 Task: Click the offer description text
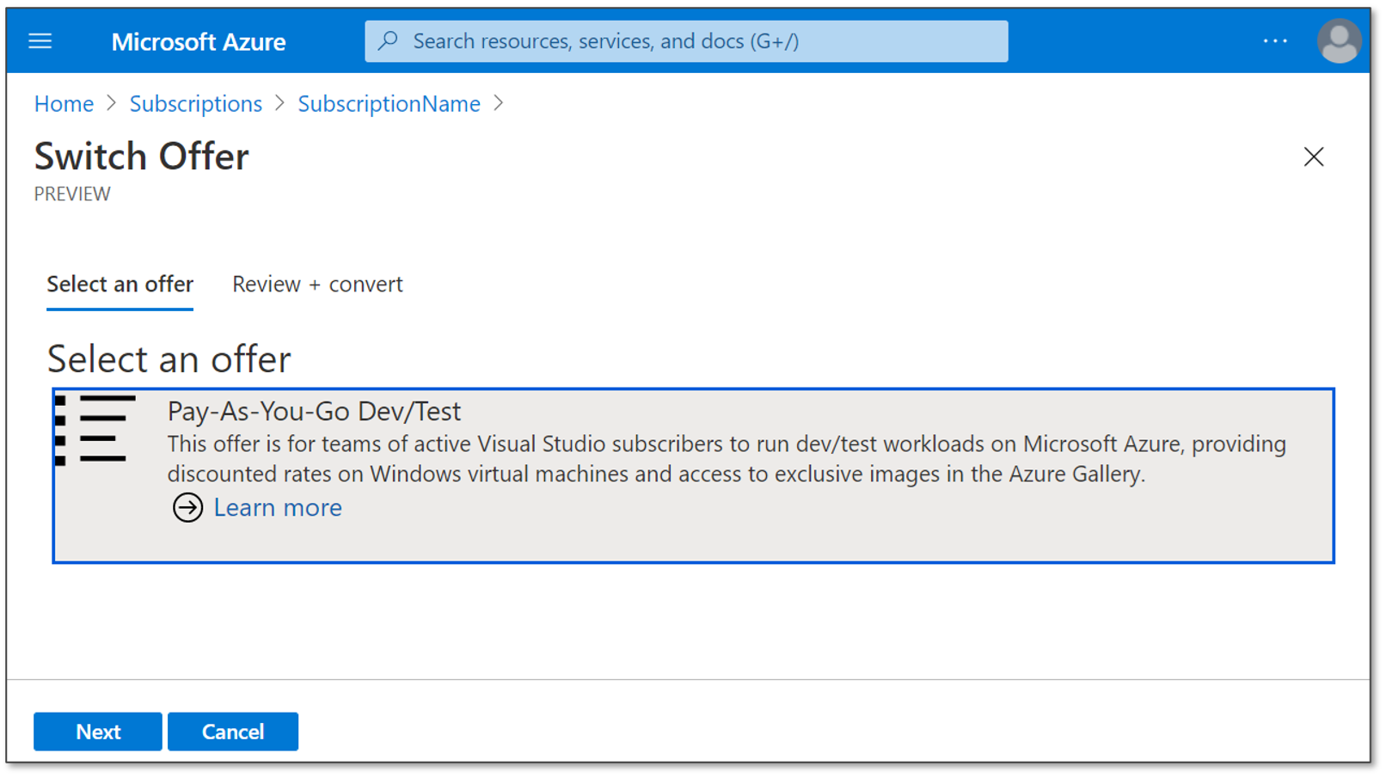click(x=727, y=459)
